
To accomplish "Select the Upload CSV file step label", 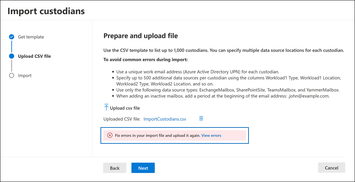I will click(34, 56).
